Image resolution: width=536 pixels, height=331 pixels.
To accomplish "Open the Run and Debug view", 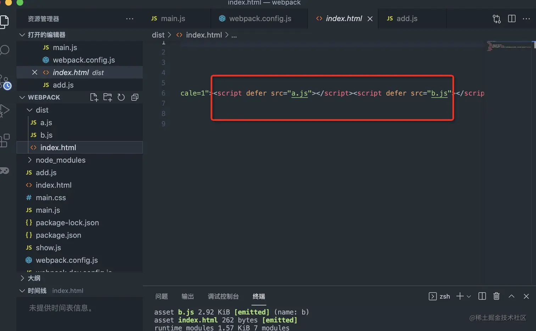I will click(x=4, y=111).
